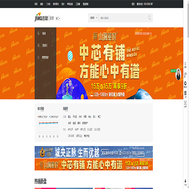Open the city selector beside the logo

click(58, 18)
